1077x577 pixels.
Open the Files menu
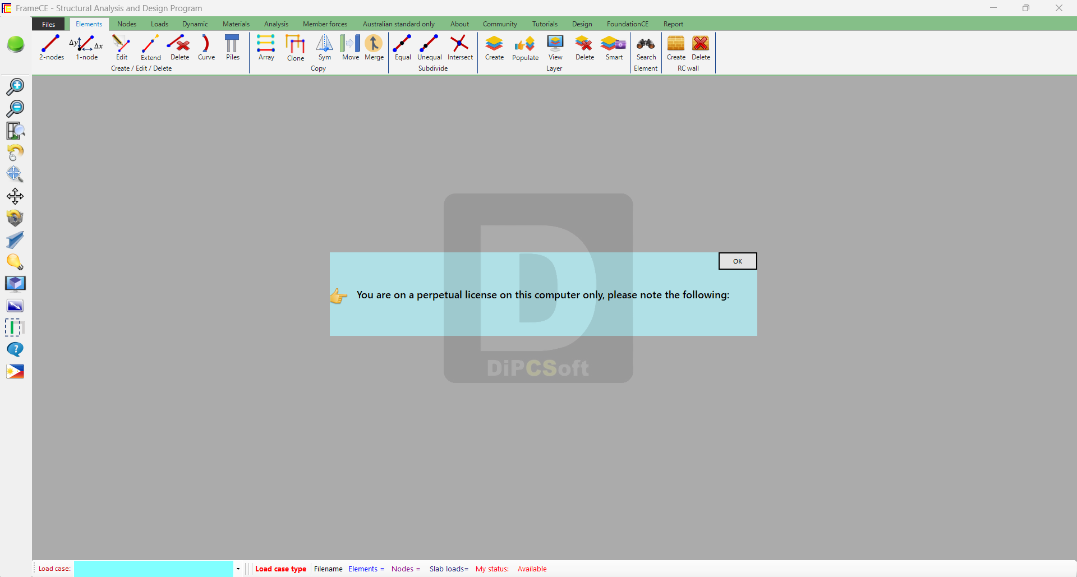(48, 24)
